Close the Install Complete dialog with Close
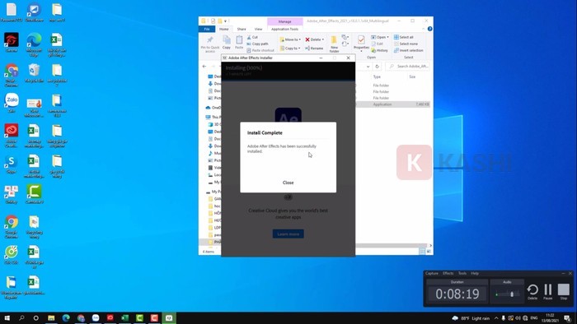Screen dimensions: 577x324 pos(288,183)
